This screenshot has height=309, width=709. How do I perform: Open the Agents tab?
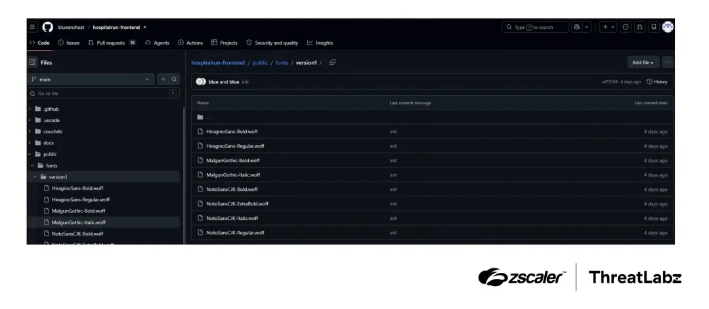tap(157, 43)
